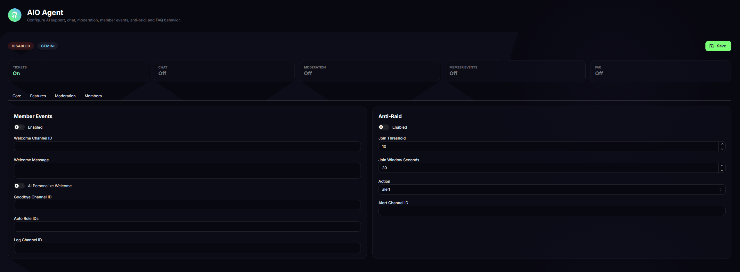Open the Action dropdown set to alert
Image resolution: width=740 pixels, height=272 pixels.
pos(552,189)
